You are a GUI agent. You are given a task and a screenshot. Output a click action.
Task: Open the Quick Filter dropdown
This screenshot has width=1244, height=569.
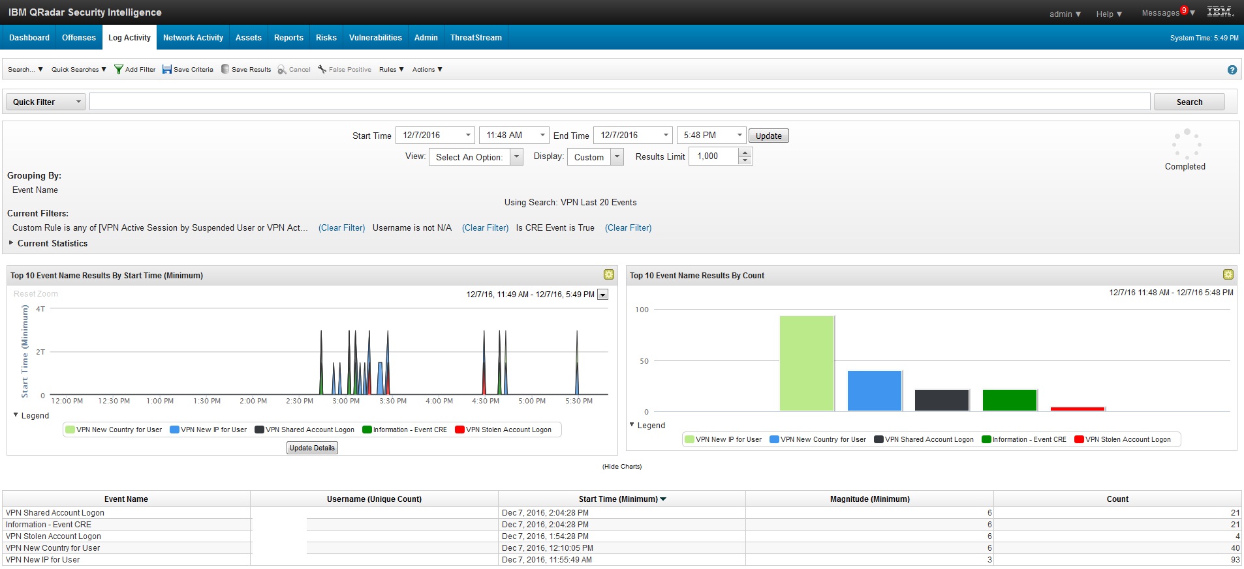tap(46, 102)
